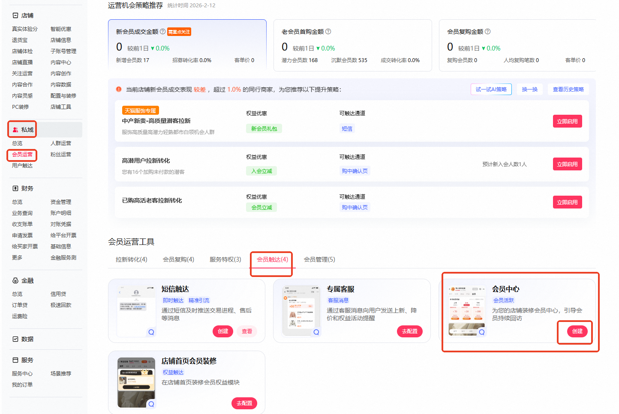Open 运费险 under 金融

point(20,316)
